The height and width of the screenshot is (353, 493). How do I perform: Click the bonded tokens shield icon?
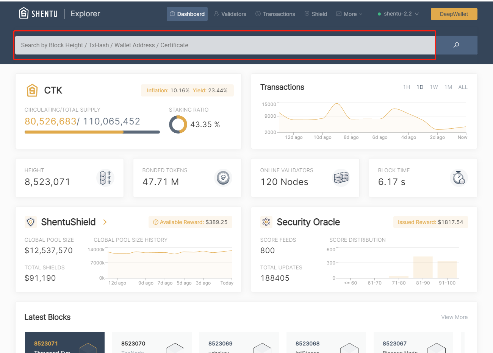223,178
